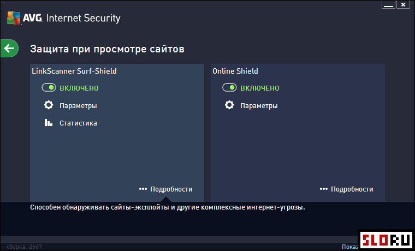
Task: Click the partially visible Показ link at bottom
Action: 350,247
